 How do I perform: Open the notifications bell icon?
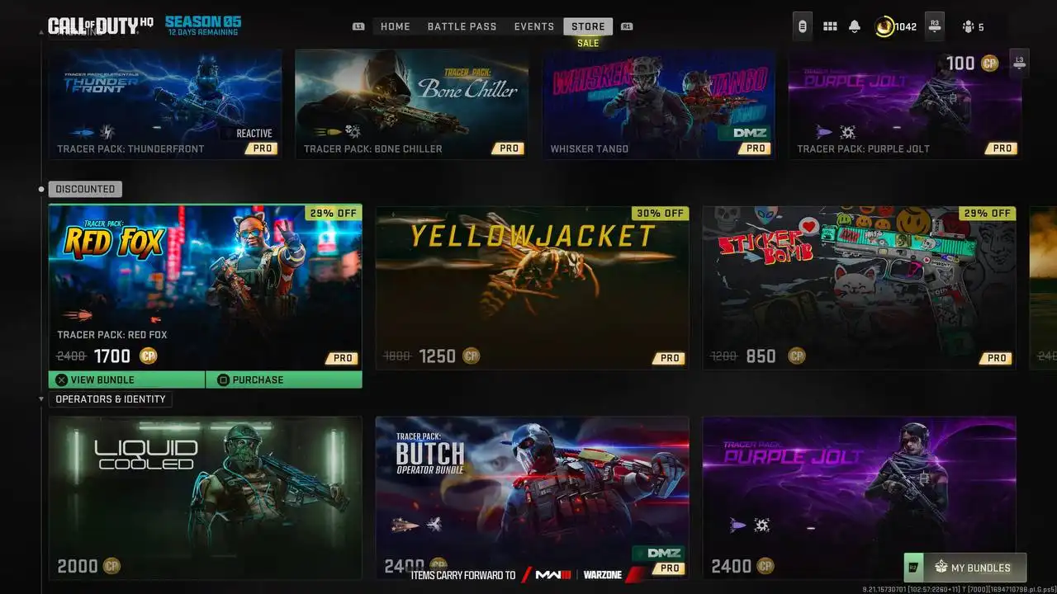point(855,26)
